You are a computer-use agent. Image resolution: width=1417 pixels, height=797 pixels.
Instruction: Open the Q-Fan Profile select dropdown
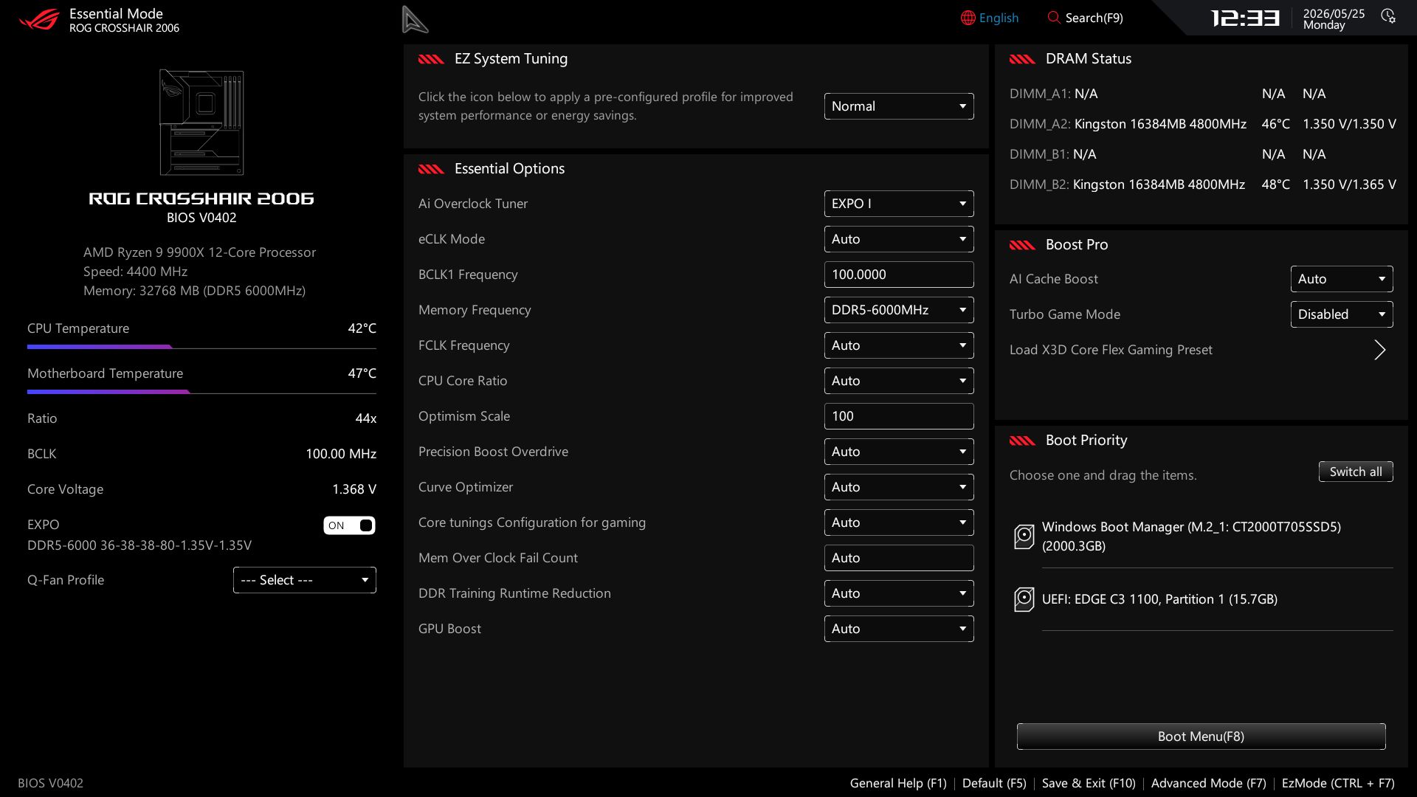tap(305, 580)
